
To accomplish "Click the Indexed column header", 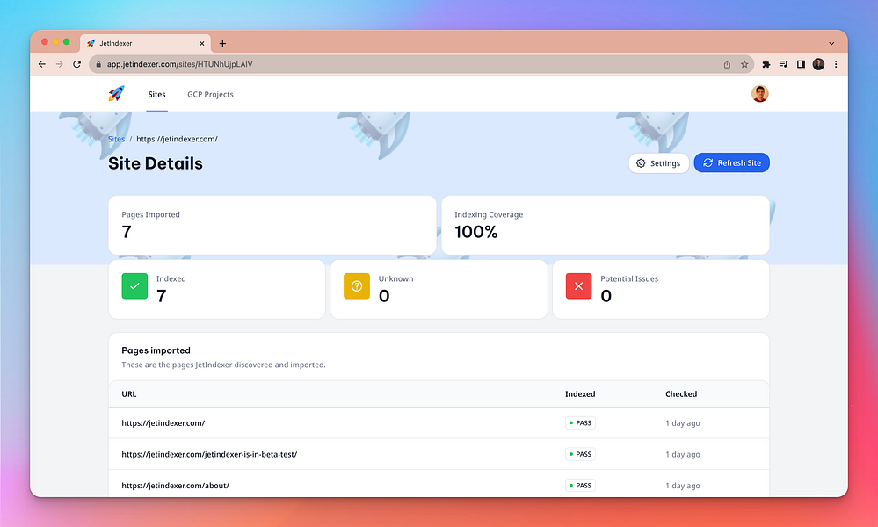I will click(580, 393).
